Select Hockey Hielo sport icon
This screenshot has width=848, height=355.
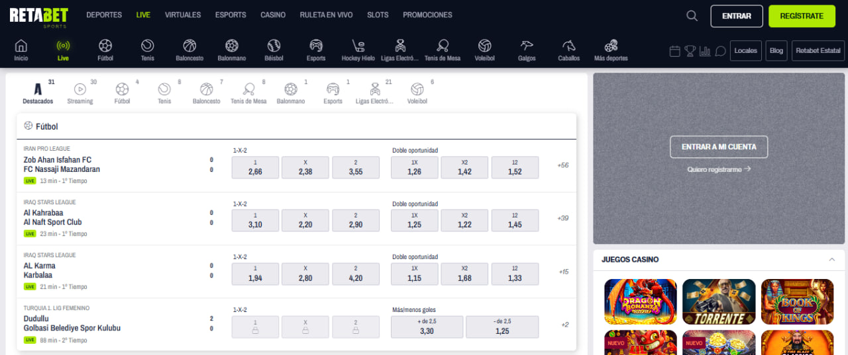(x=358, y=50)
